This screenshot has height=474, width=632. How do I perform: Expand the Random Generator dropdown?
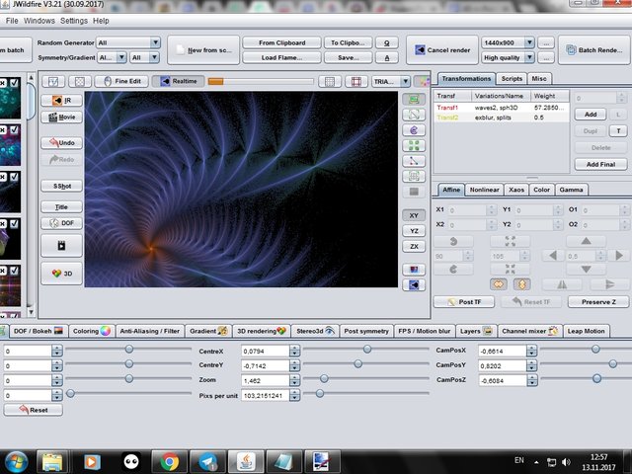point(155,42)
